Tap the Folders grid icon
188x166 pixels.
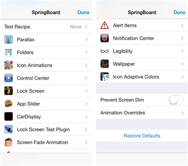click(8, 52)
